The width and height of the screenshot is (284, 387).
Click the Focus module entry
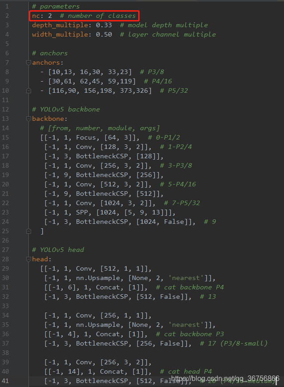[86, 138]
